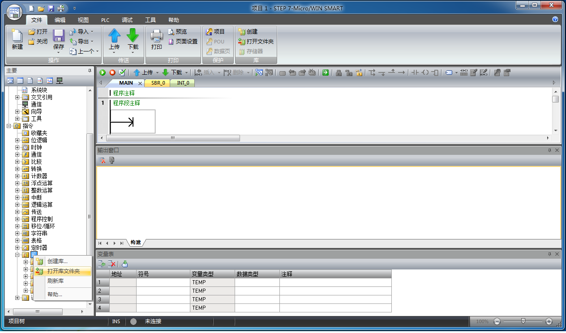566x333 pixels.
Task: Click the 项目 protection button
Action: (215, 32)
